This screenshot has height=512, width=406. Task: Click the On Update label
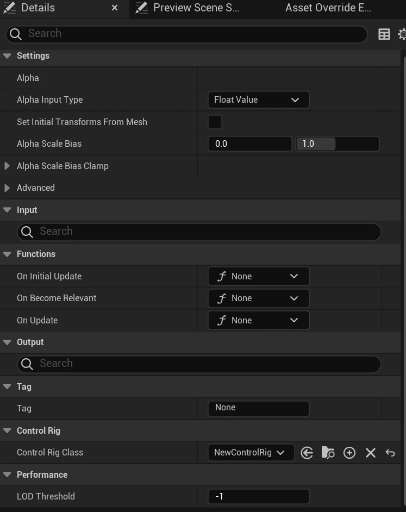pyautogui.click(x=38, y=320)
